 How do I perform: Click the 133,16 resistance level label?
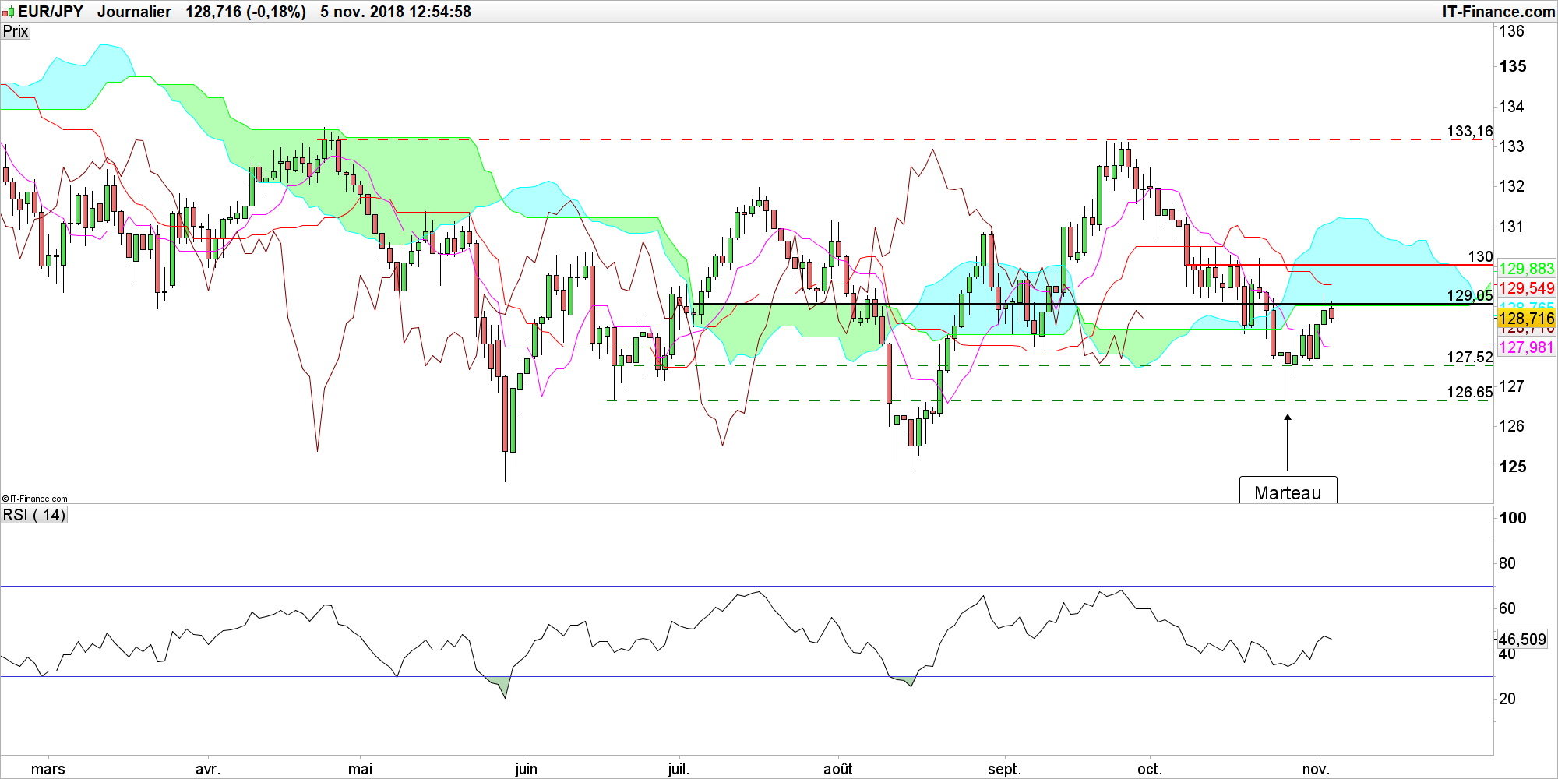[x=1470, y=131]
